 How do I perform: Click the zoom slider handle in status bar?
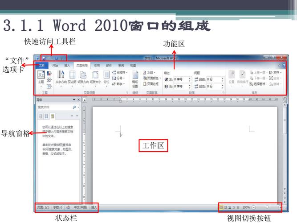pos(267,207)
